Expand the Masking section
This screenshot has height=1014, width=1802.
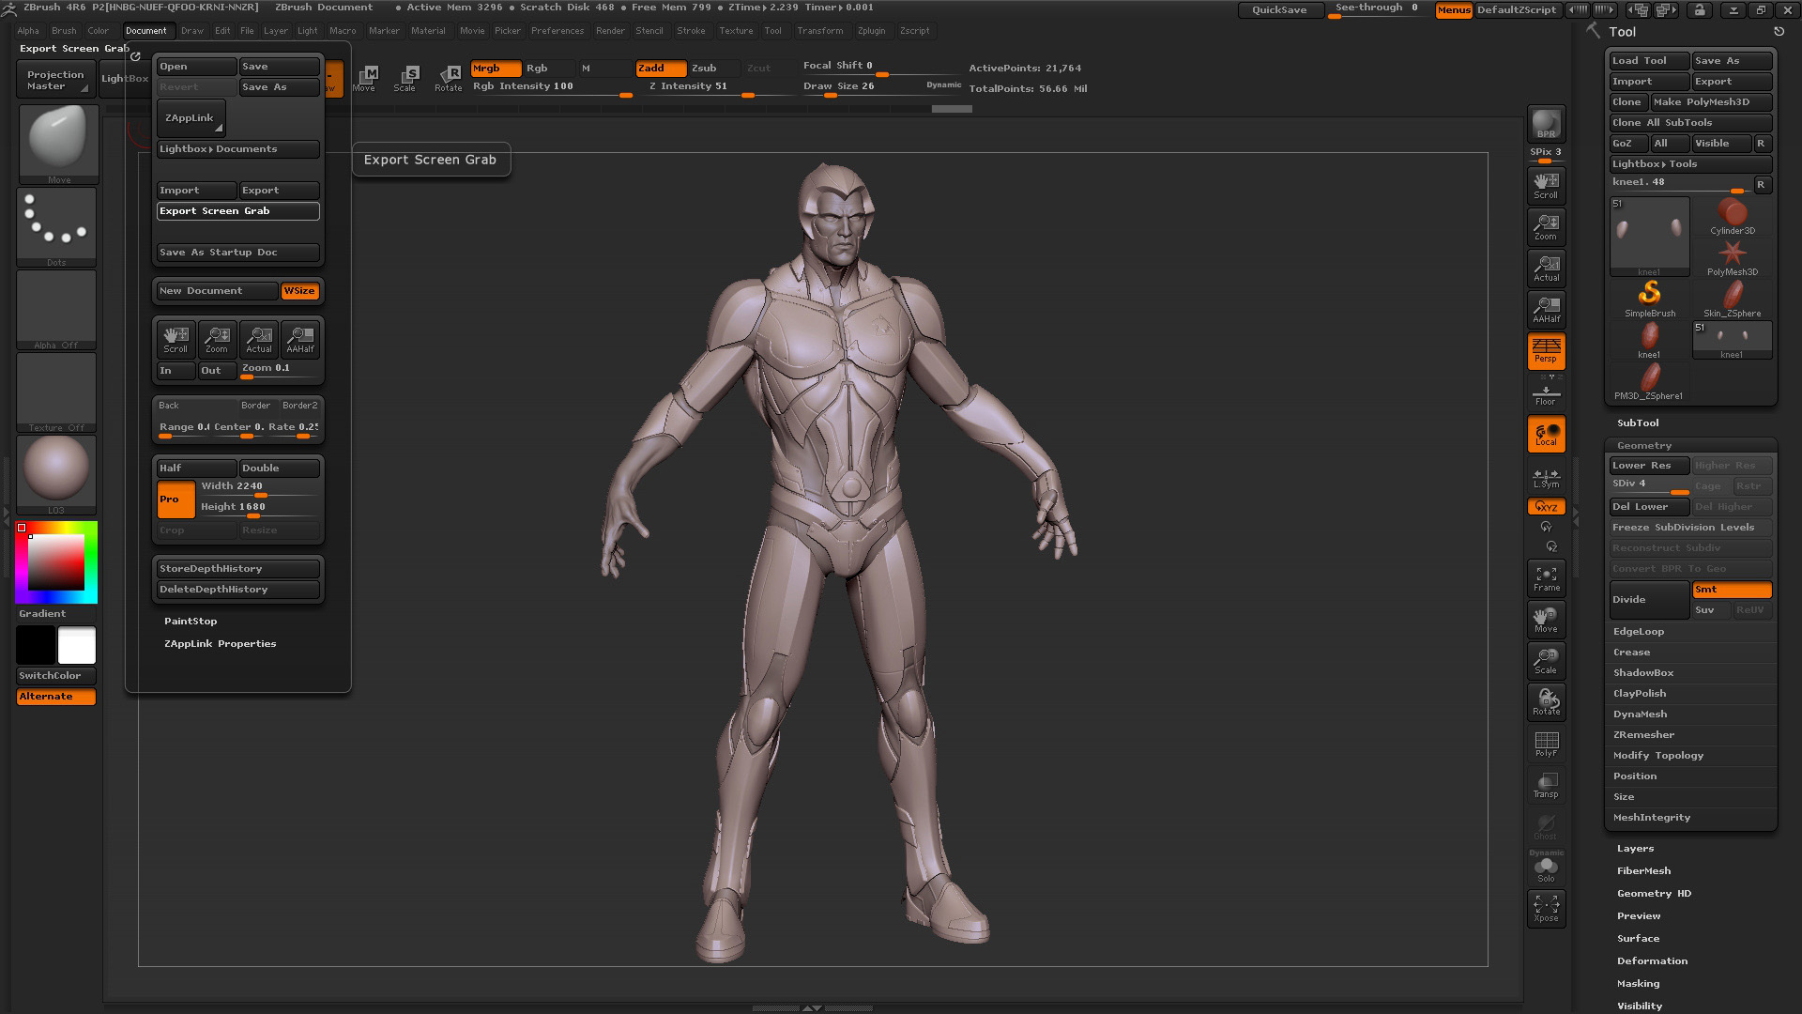(1638, 984)
